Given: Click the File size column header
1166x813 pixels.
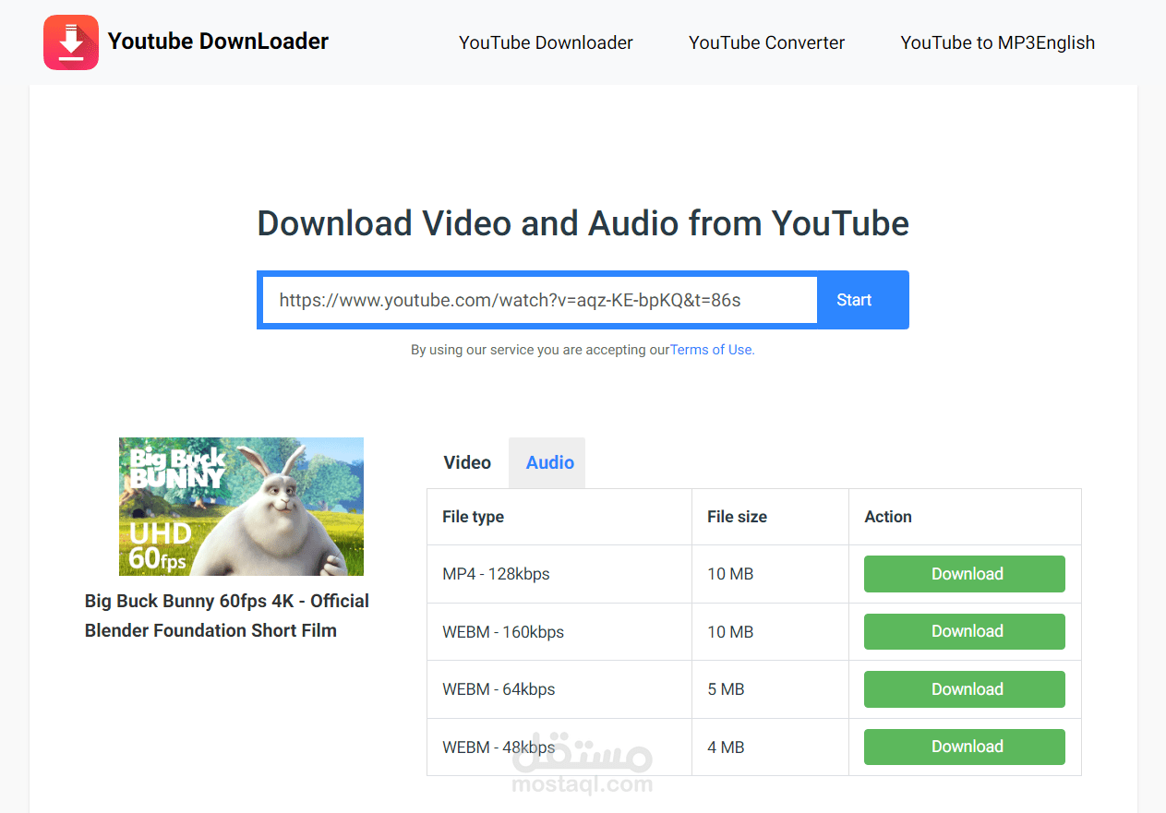Looking at the screenshot, I should tap(737, 517).
